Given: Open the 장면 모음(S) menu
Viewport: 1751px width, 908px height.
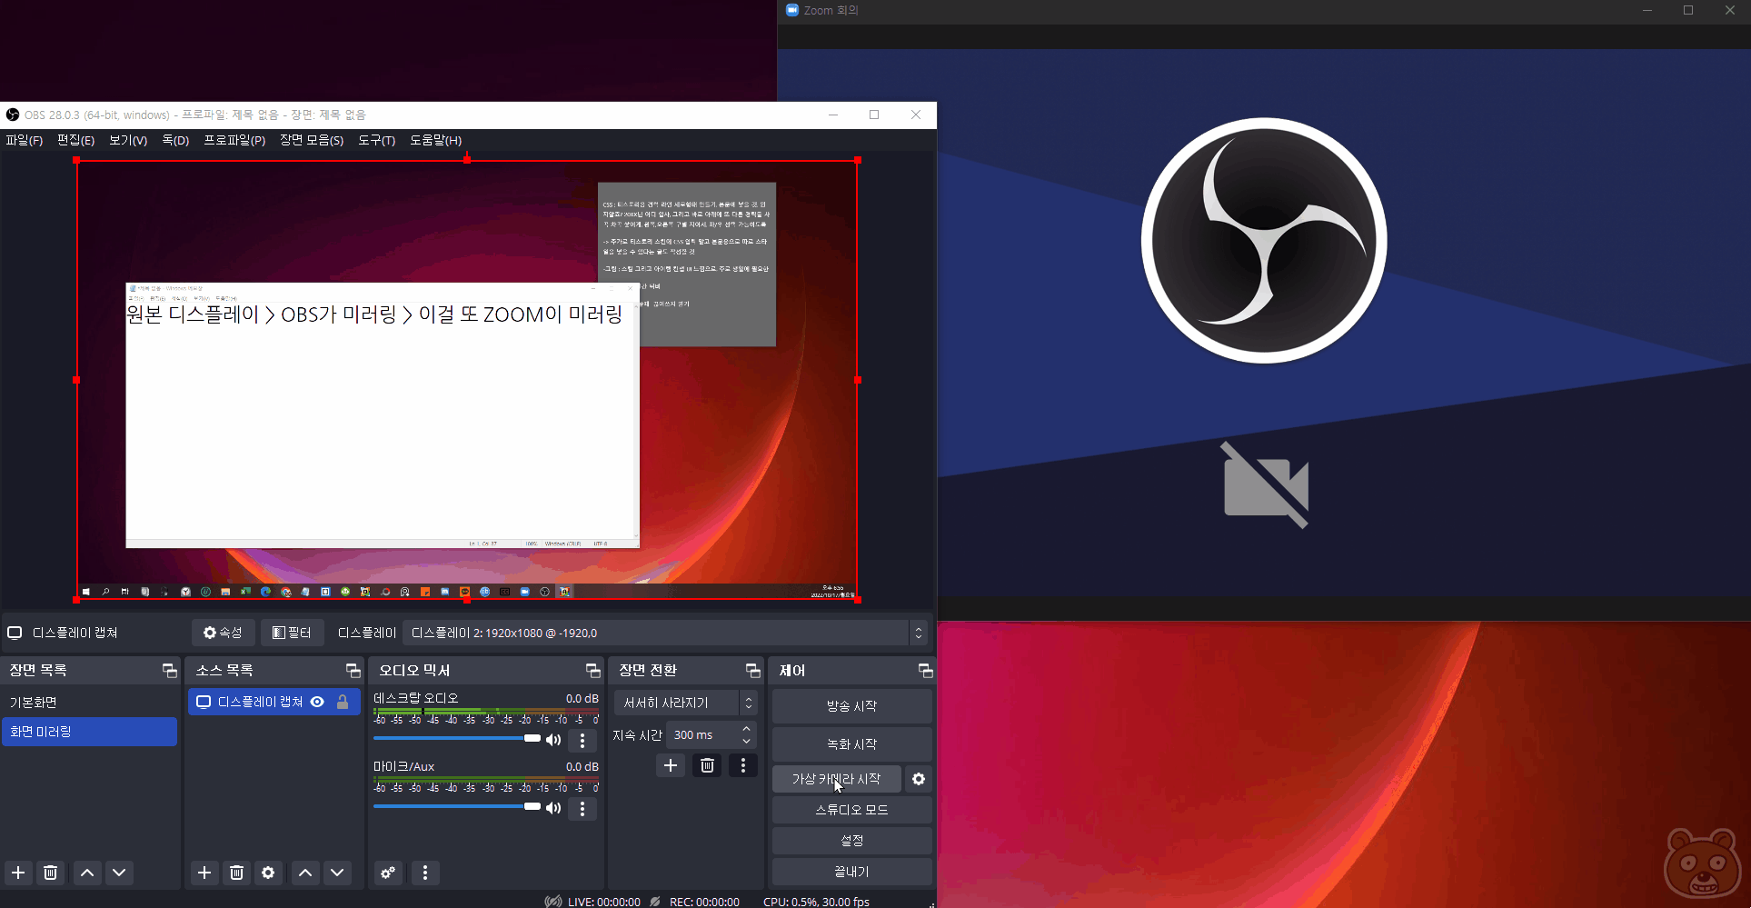Looking at the screenshot, I should coord(312,140).
